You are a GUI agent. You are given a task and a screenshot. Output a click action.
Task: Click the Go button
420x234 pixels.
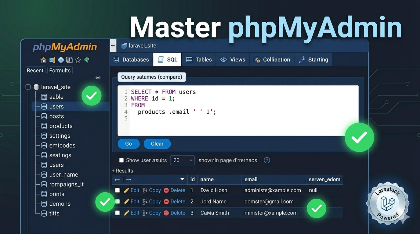click(x=129, y=144)
